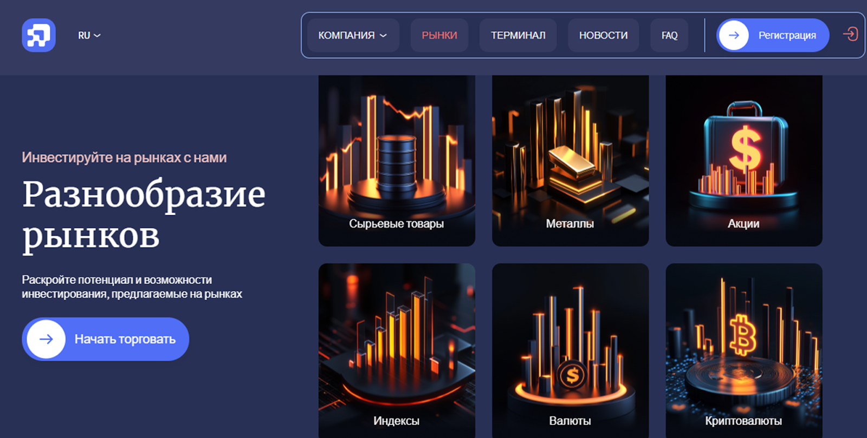867x438 pixels.
Task: Open the FAQ page
Action: [669, 35]
